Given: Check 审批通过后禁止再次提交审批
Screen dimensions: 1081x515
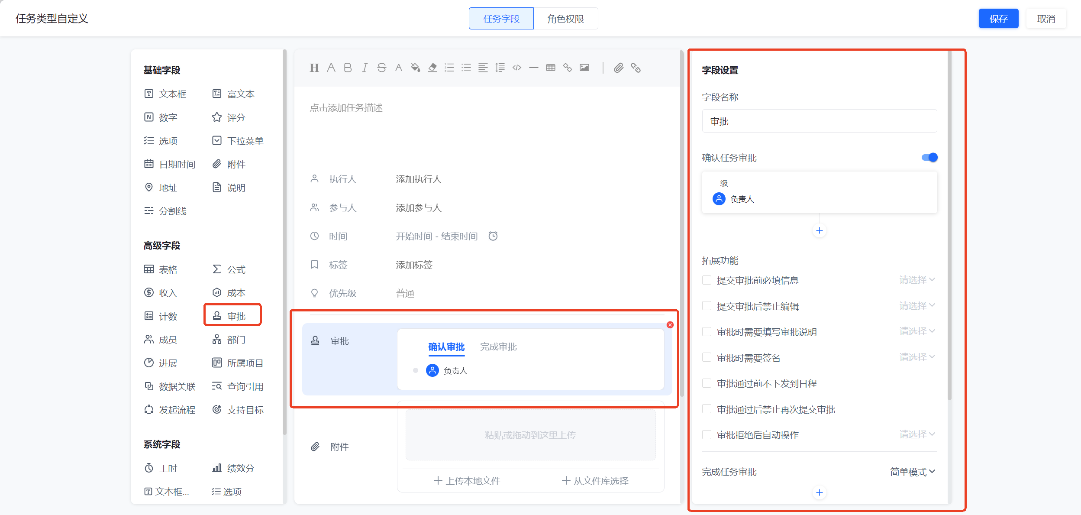Looking at the screenshot, I should click(707, 409).
